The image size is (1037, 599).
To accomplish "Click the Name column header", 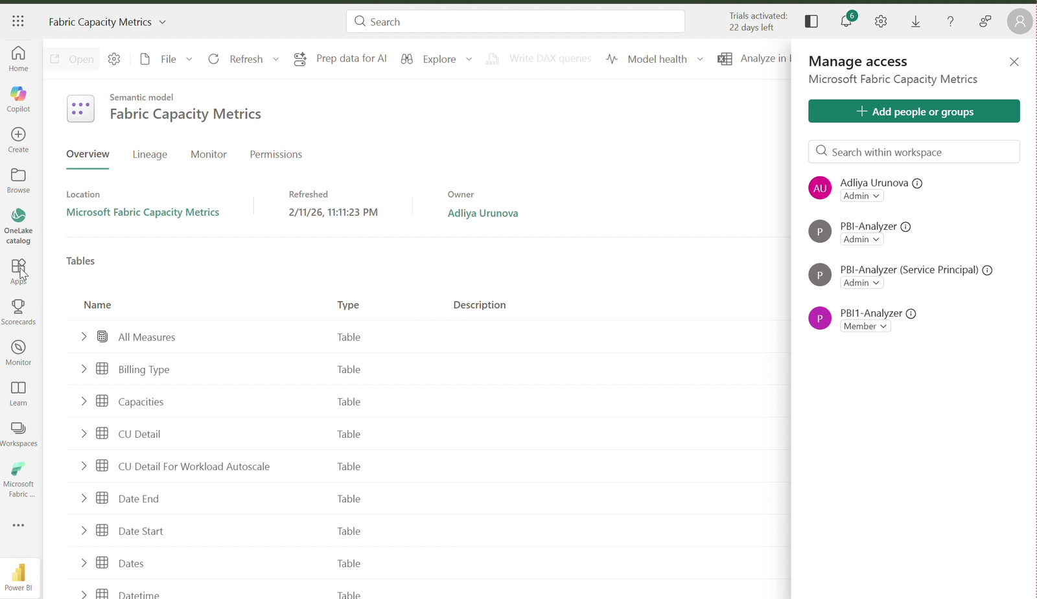I will (97, 305).
